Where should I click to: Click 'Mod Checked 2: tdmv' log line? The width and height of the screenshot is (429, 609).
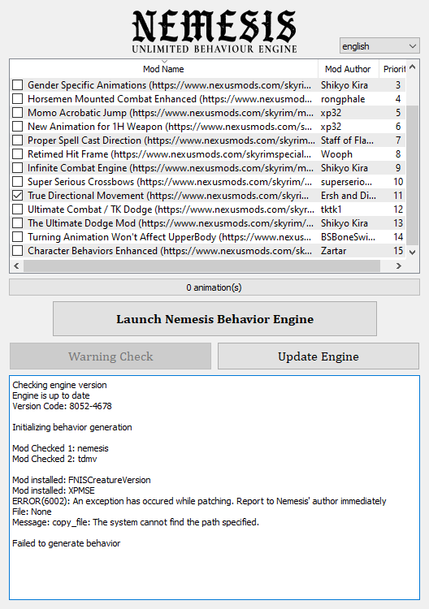pyautogui.click(x=54, y=459)
